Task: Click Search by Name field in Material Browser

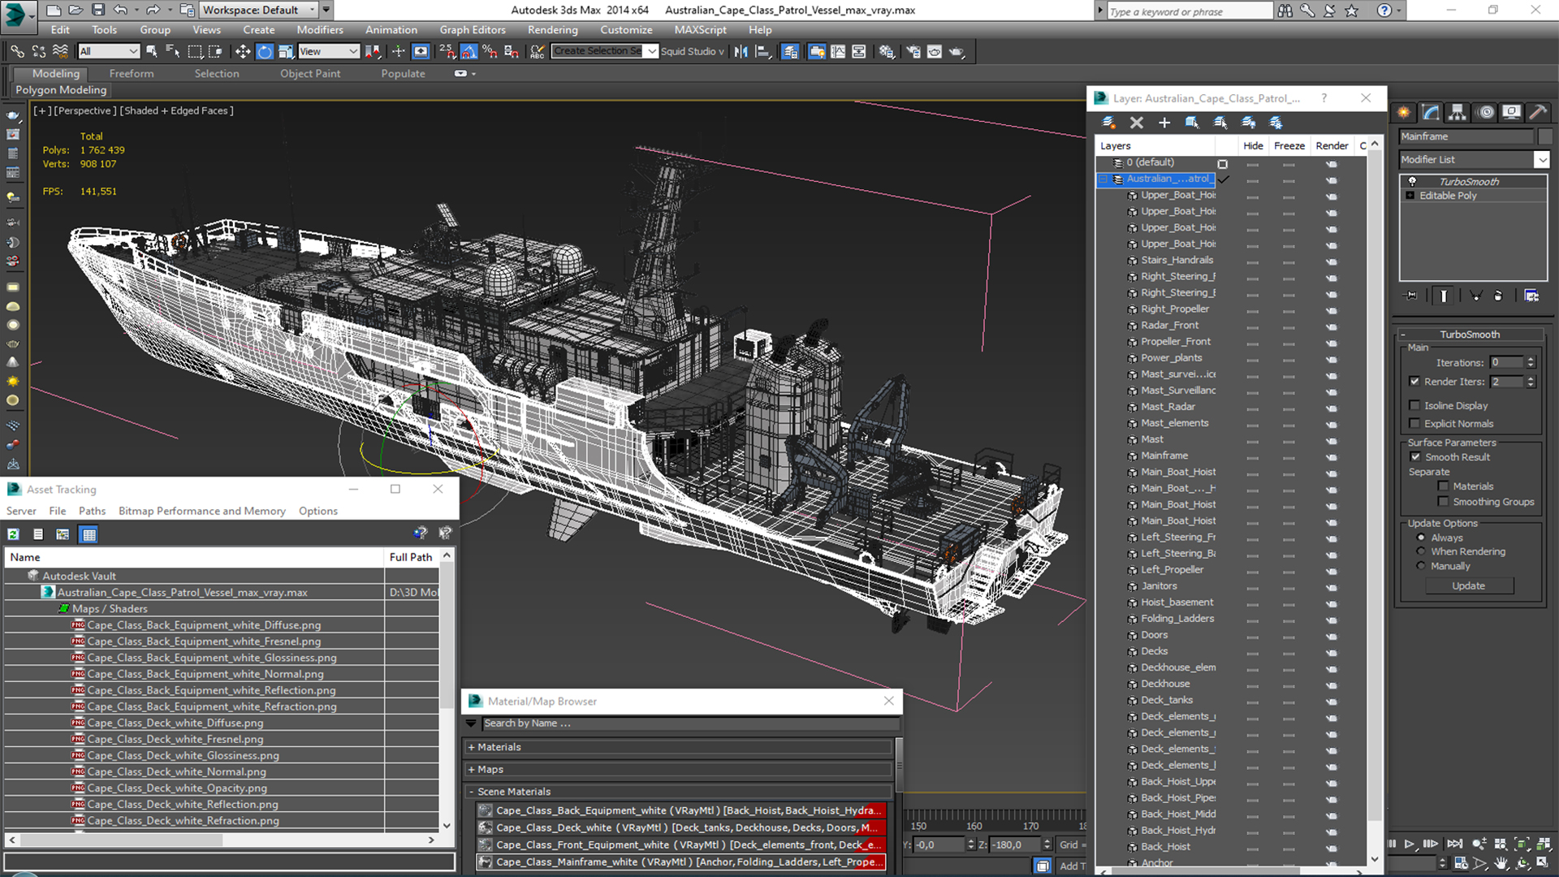Action: (691, 724)
